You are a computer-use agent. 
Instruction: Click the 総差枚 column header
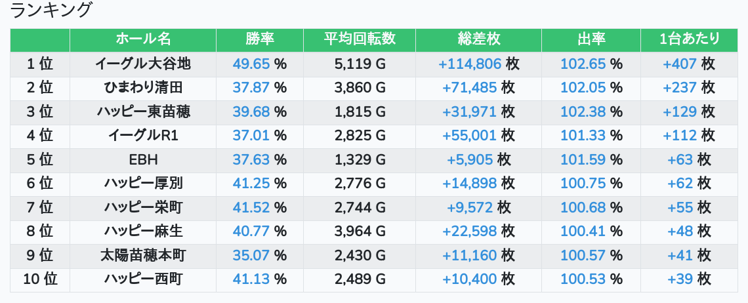click(478, 39)
